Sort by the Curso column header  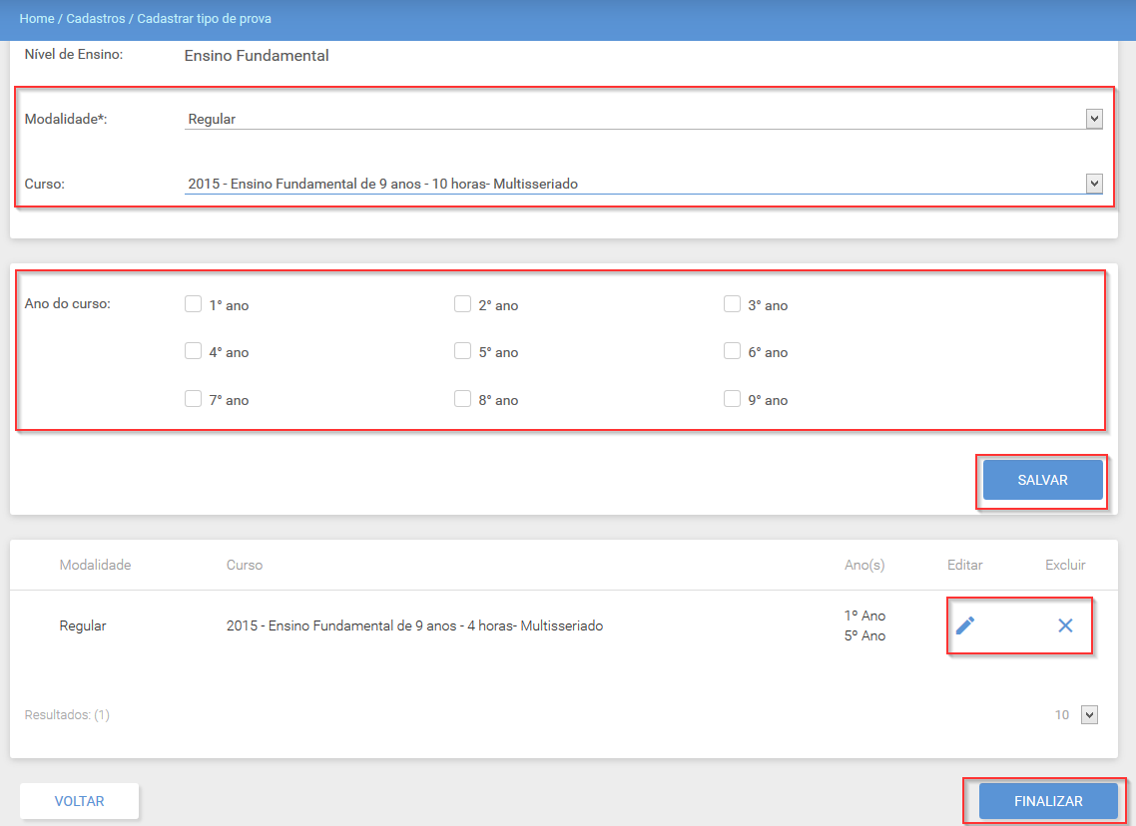coord(245,565)
